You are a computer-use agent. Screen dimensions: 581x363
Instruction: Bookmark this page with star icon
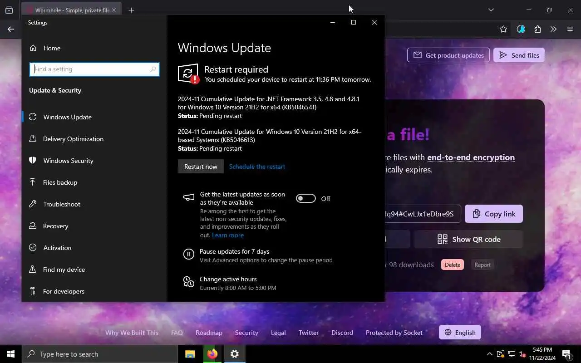tap(503, 29)
